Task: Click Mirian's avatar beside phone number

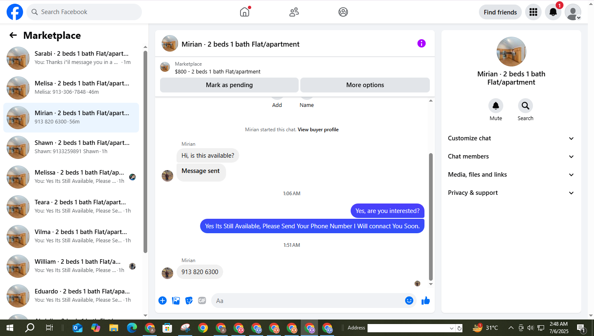Action: 167,273
